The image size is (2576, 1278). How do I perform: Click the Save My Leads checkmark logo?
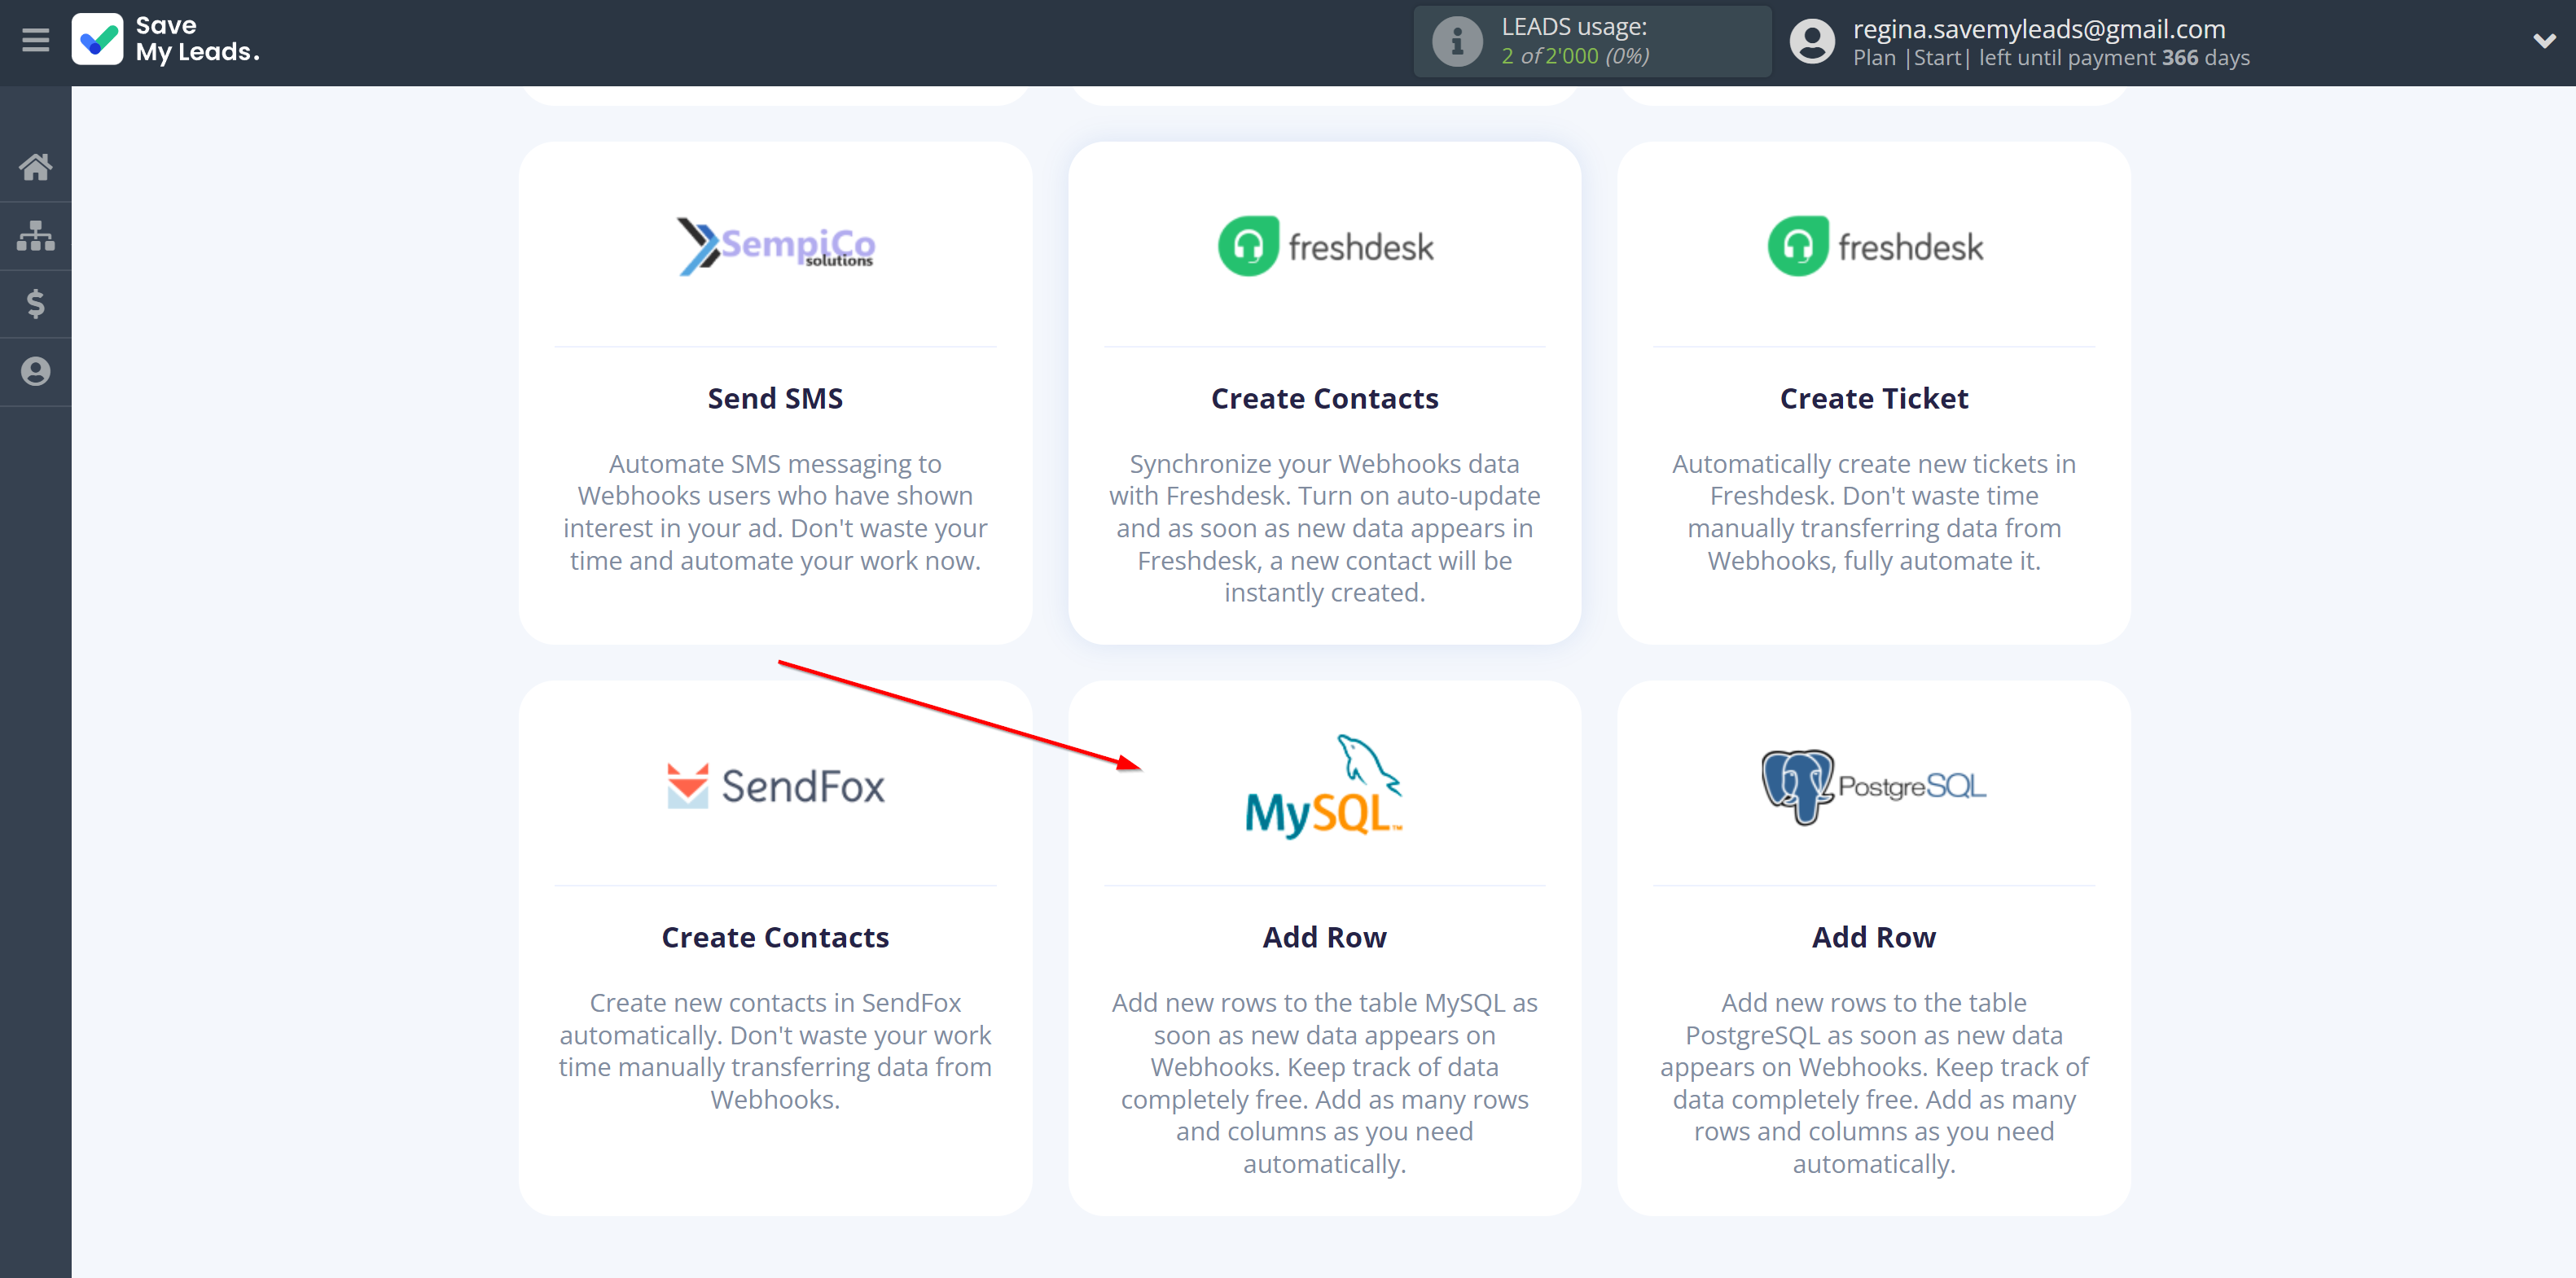[x=97, y=40]
